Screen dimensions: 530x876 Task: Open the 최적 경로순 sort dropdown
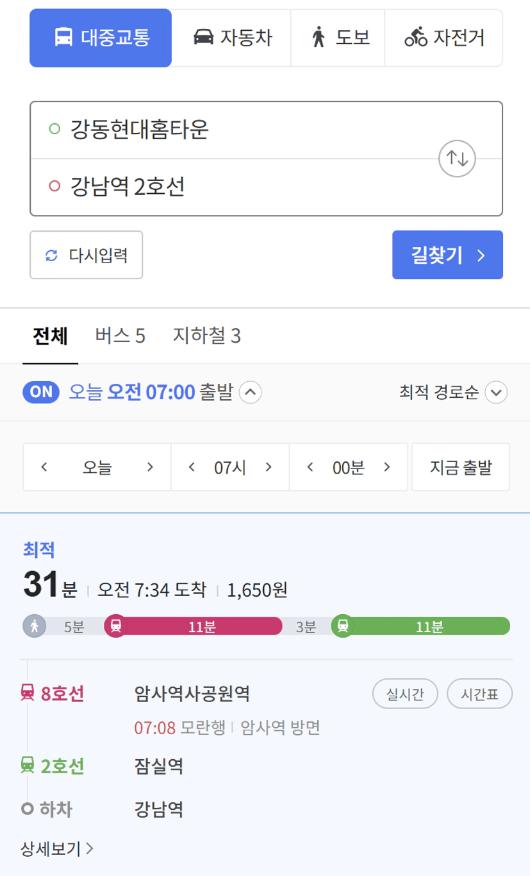[x=453, y=393]
